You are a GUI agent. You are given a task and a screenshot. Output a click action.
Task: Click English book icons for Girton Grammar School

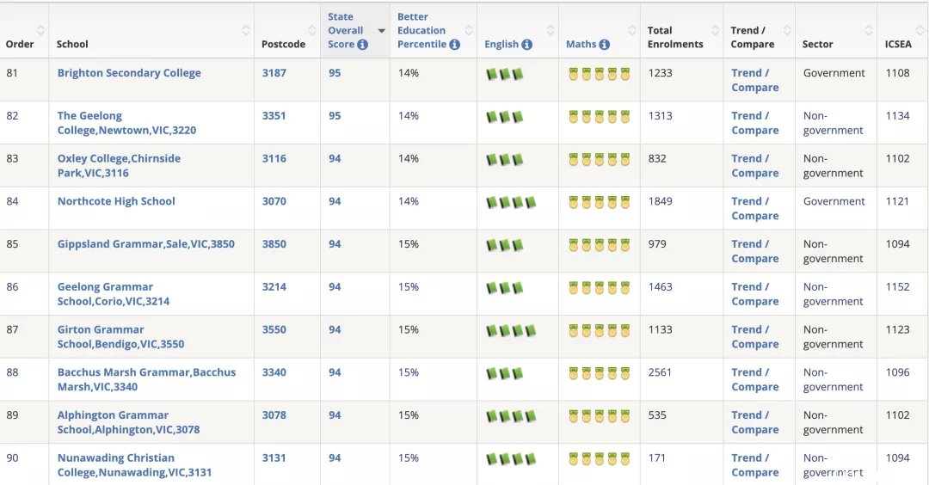coord(511,331)
